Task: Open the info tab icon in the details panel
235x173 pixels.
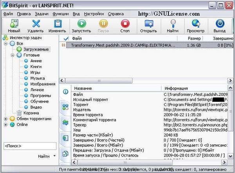Action: (x=65, y=92)
